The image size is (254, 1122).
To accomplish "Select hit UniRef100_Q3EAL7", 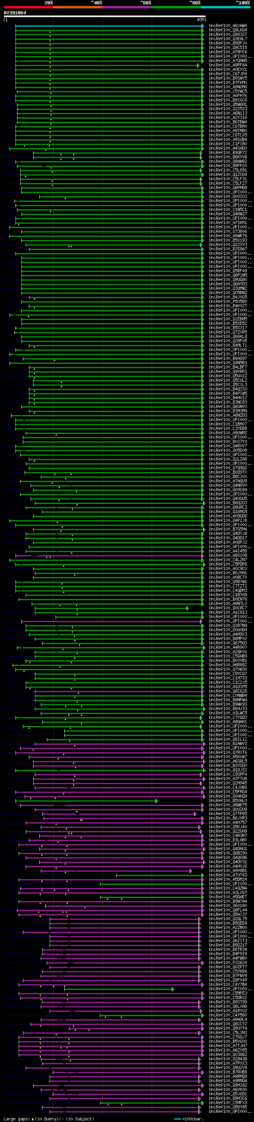I will (x=227, y=39).
